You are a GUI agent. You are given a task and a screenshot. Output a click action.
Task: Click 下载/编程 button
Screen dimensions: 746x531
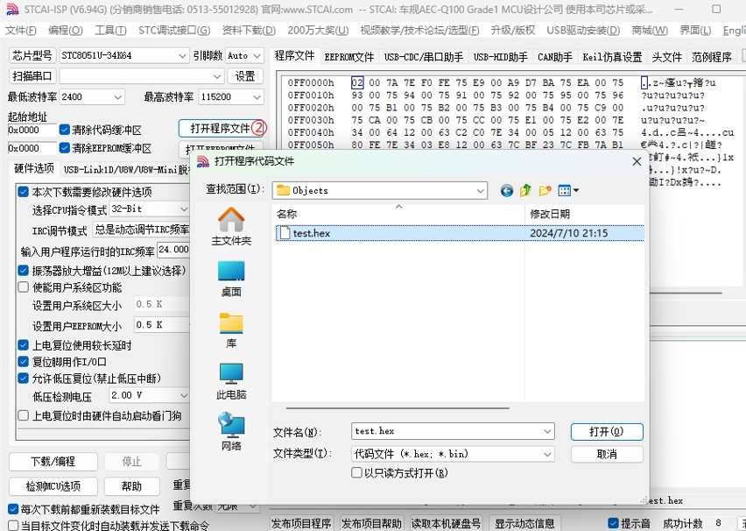(53, 462)
